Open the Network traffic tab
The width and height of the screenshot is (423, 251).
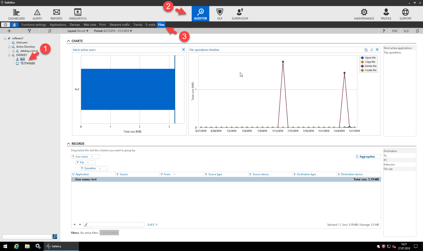(x=120, y=25)
